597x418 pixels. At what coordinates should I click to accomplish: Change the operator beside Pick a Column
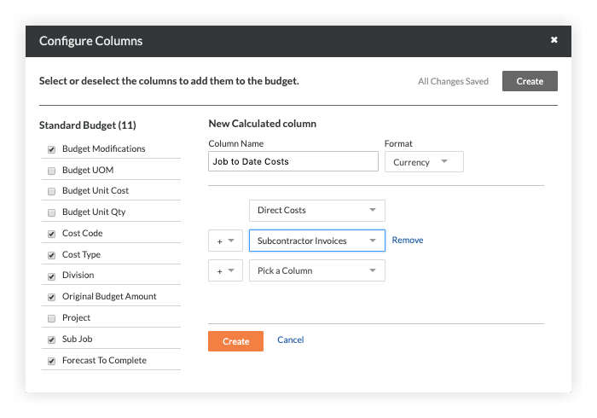(x=225, y=271)
